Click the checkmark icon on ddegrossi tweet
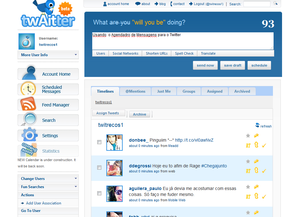304x217 pixels. pos(264,171)
